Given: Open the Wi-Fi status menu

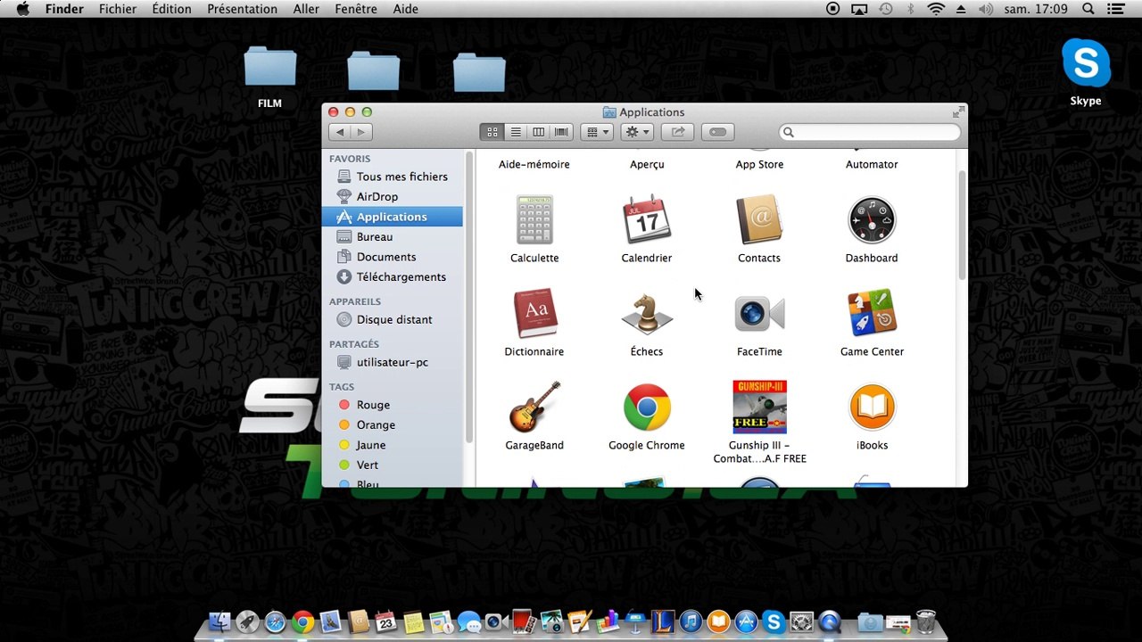Looking at the screenshot, I should [x=936, y=9].
